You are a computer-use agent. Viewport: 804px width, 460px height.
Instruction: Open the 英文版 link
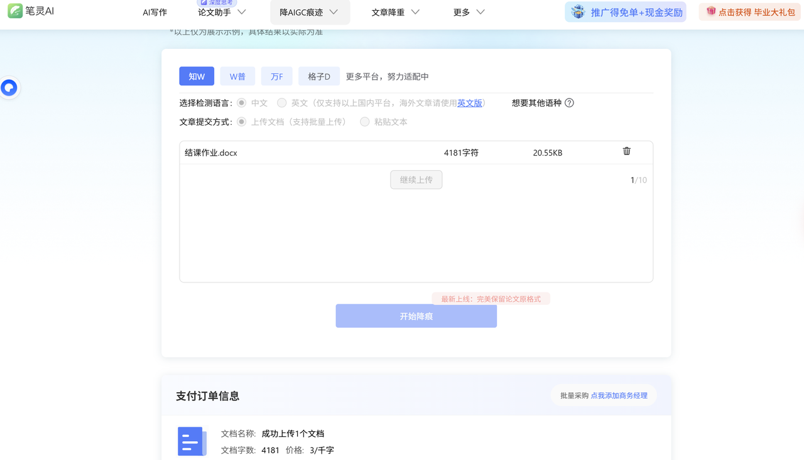tap(470, 103)
